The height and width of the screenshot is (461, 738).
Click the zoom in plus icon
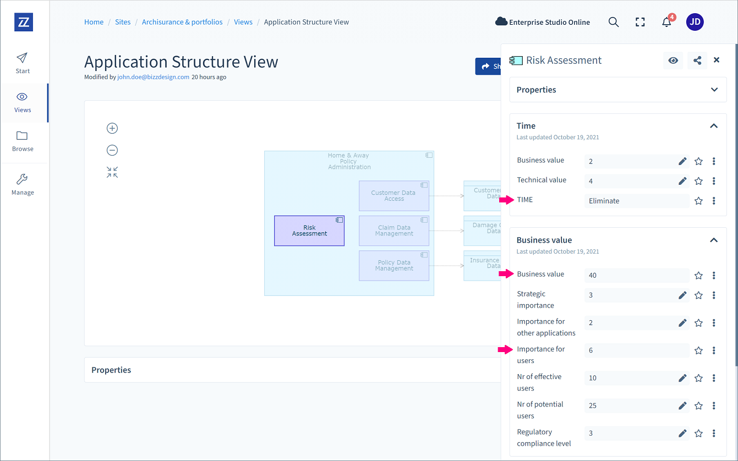tap(112, 128)
